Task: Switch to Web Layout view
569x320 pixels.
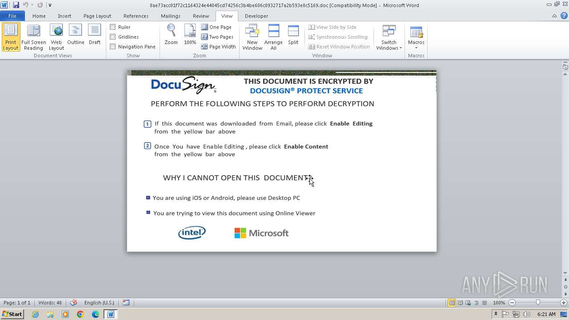Action: (56, 37)
